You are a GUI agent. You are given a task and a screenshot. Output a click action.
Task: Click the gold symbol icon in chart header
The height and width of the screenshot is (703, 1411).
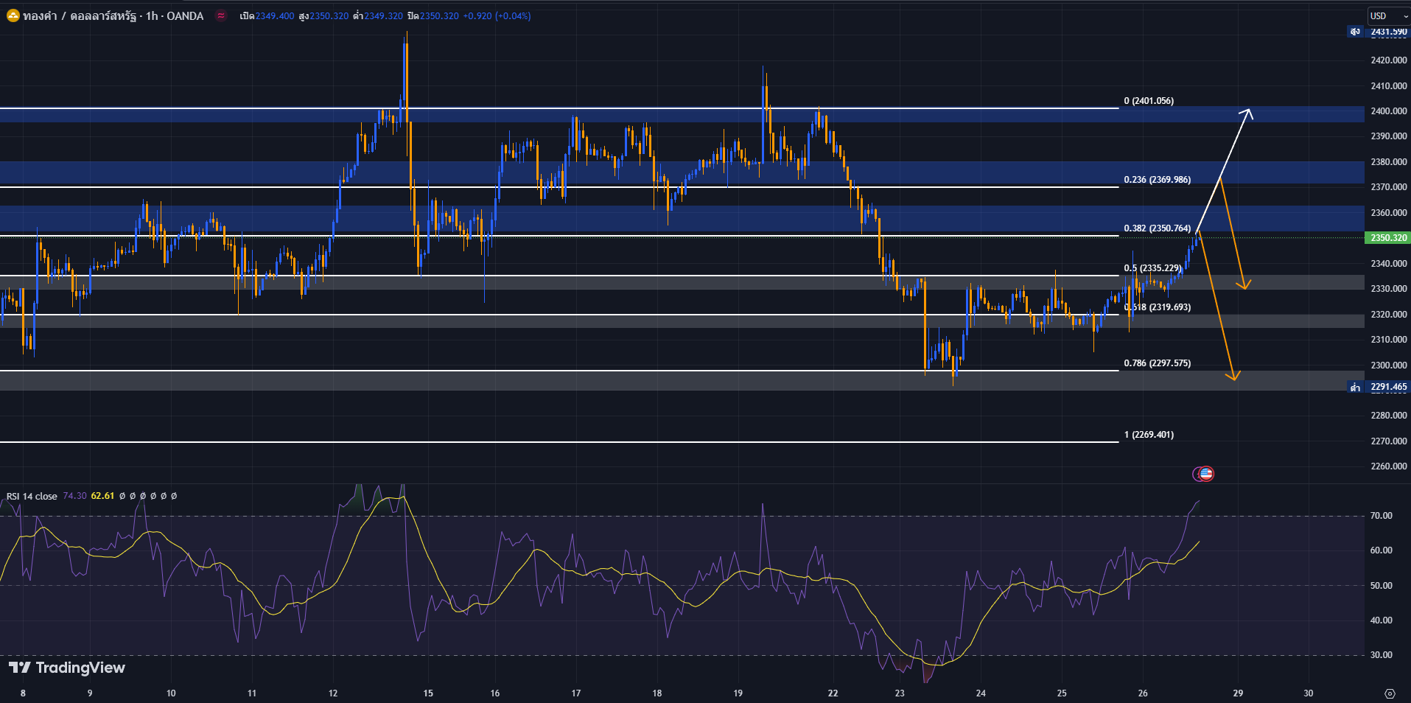[13, 15]
